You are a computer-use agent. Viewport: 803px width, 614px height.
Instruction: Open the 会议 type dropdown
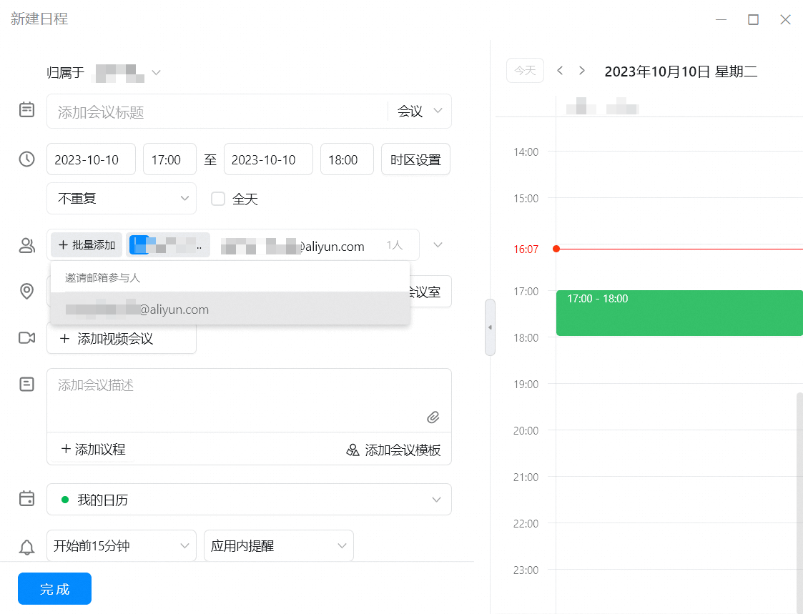click(x=420, y=111)
